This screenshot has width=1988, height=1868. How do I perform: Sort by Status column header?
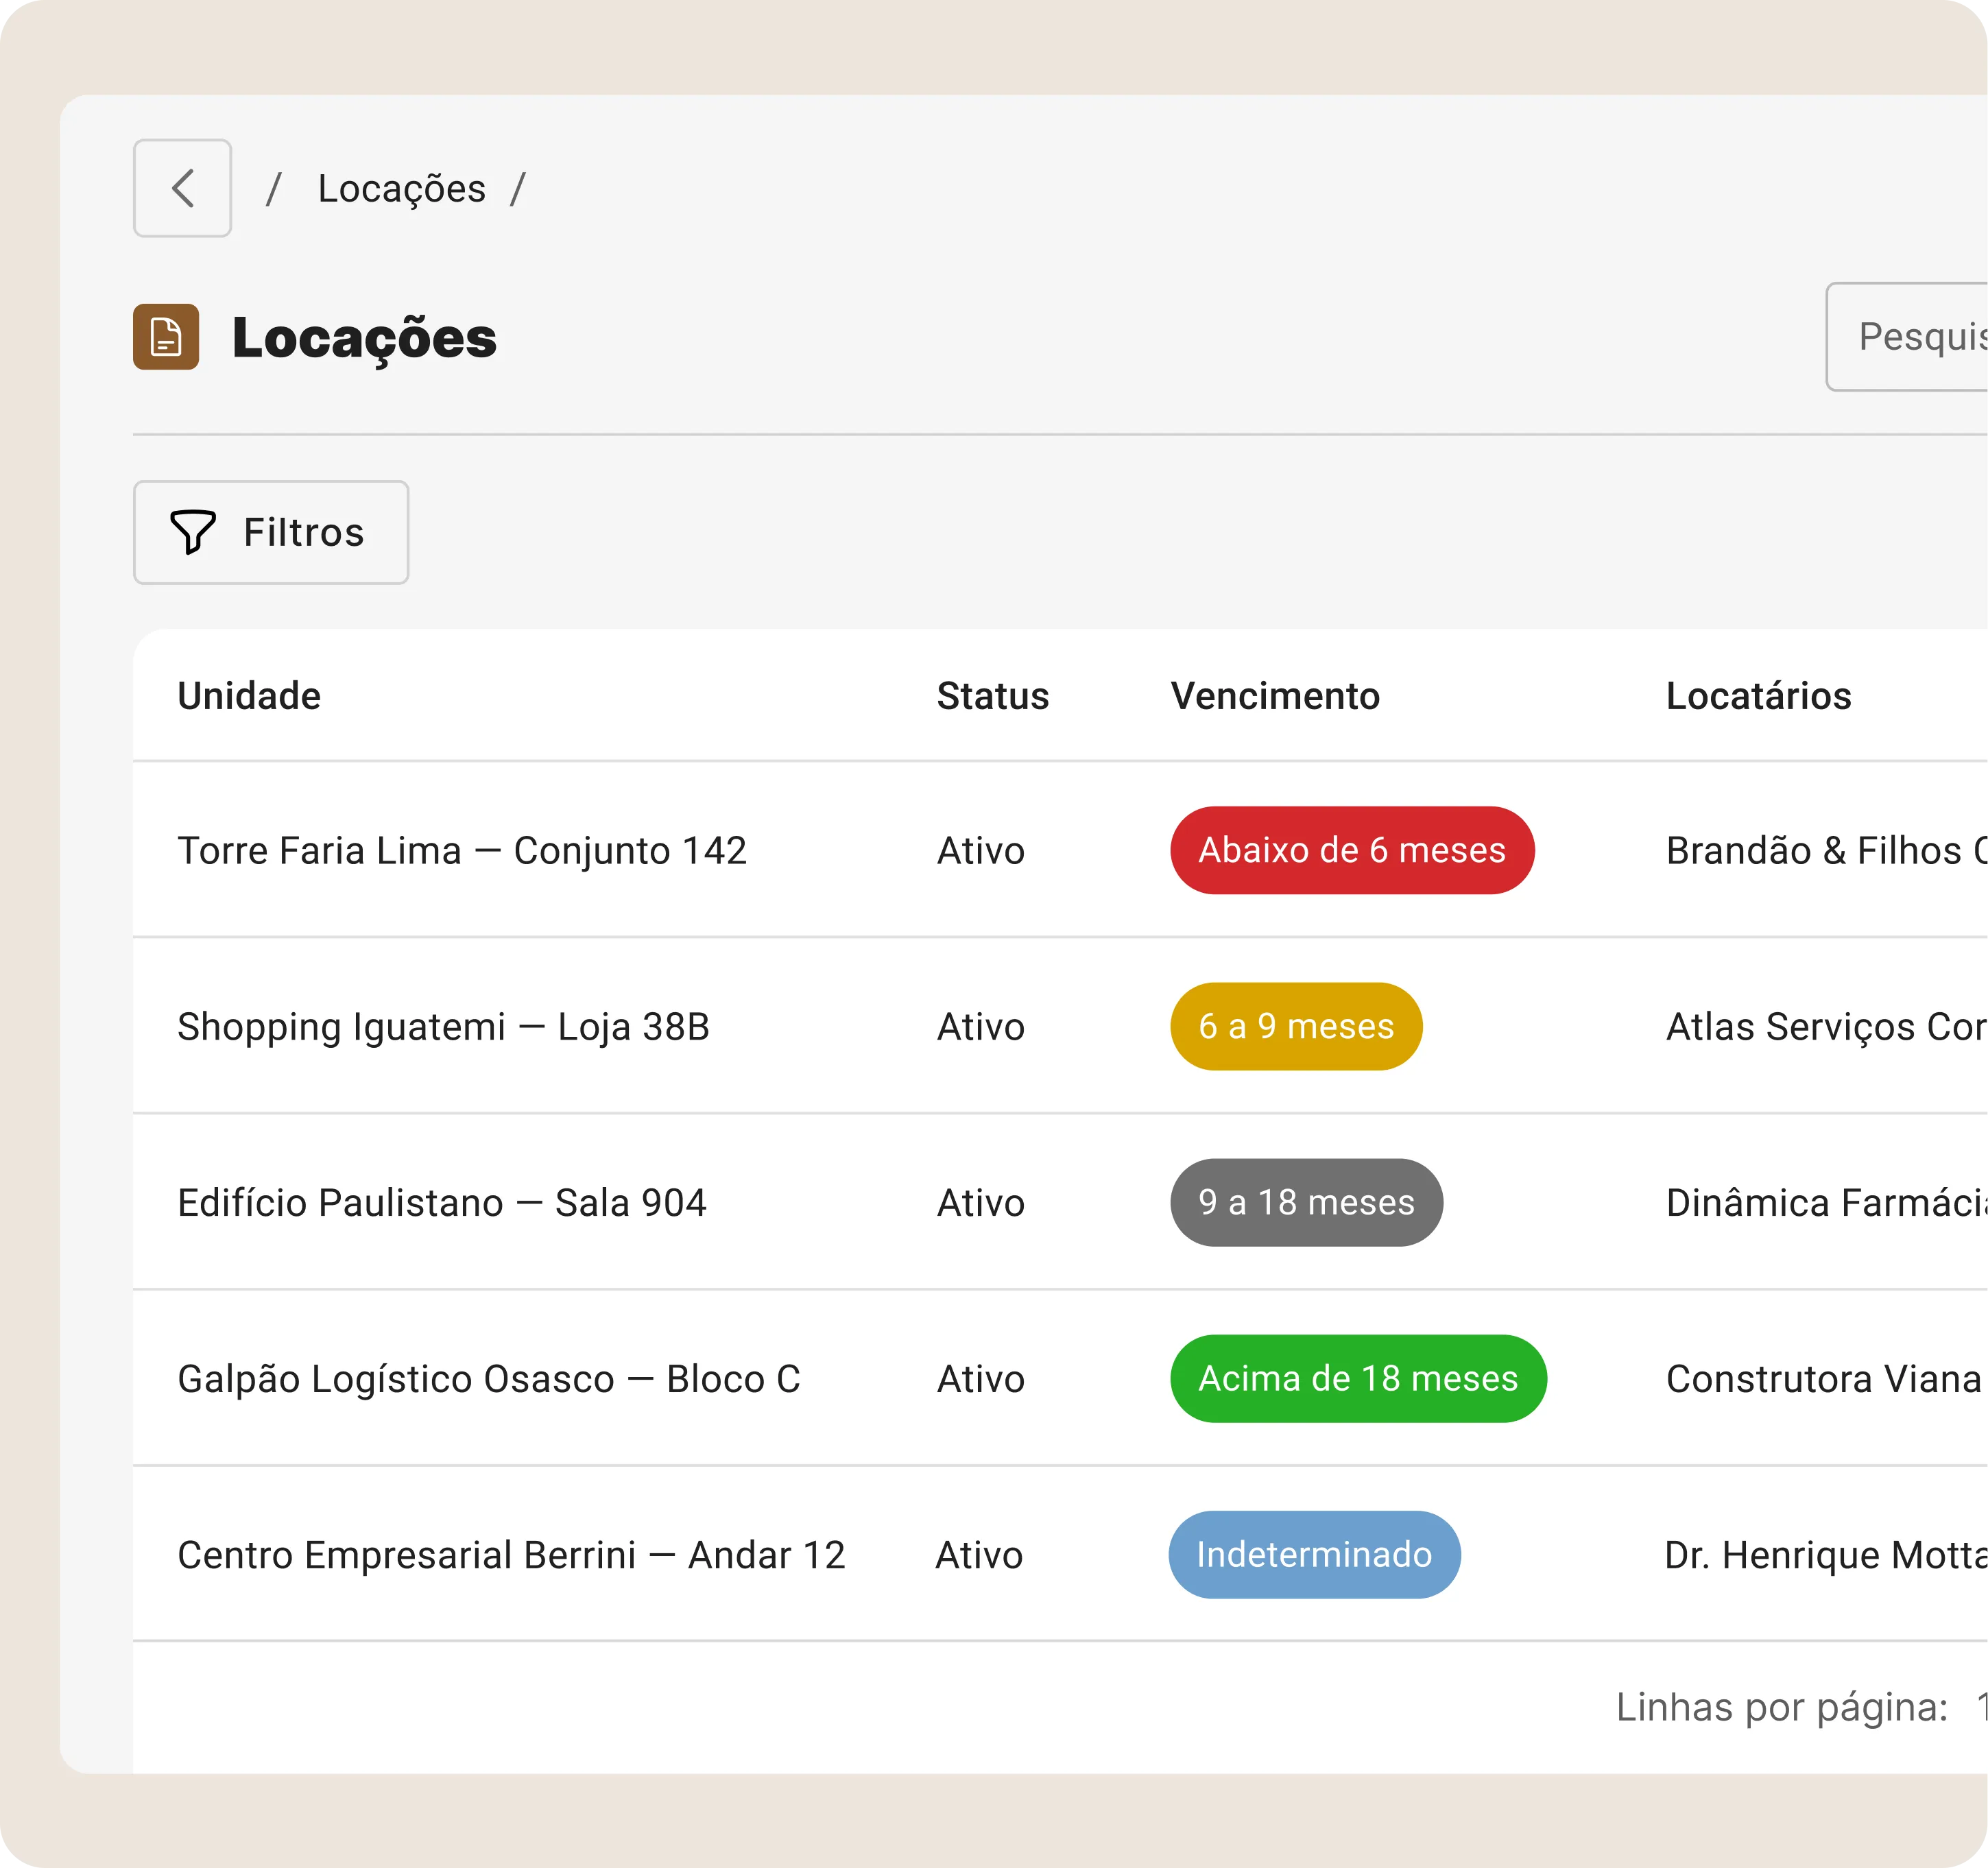tap(992, 696)
